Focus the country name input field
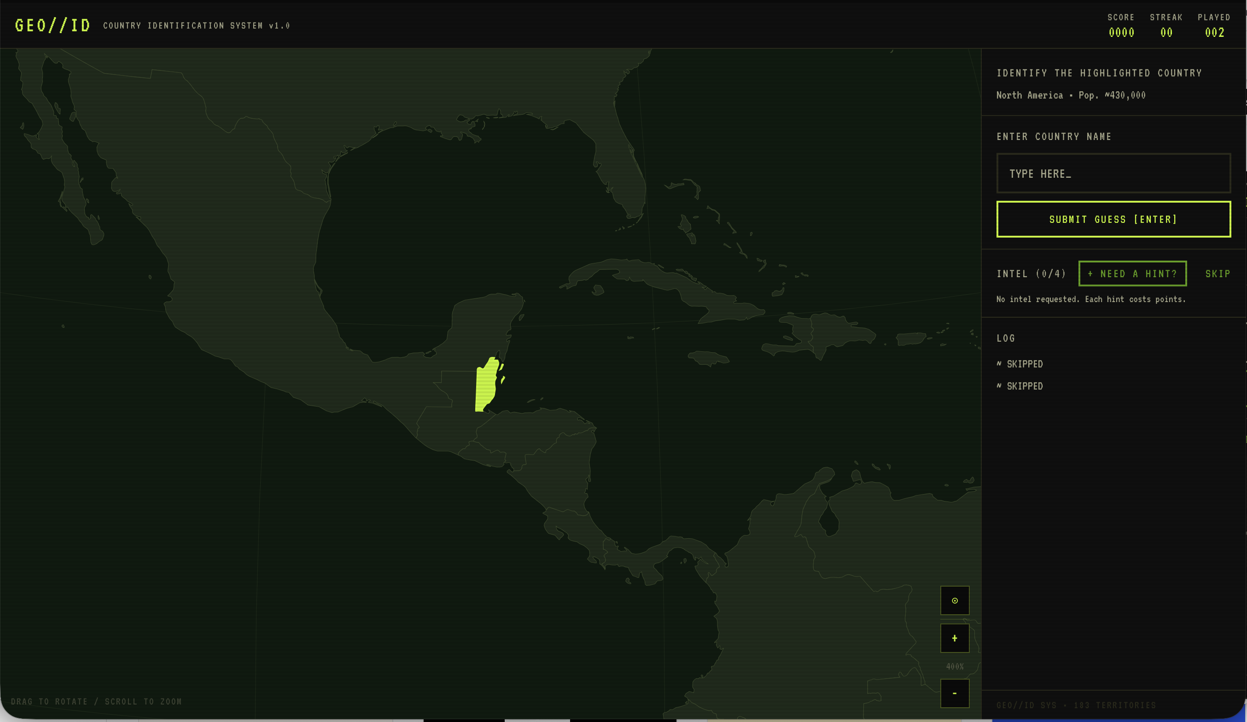Viewport: 1247px width, 722px height. [x=1113, y=173]
